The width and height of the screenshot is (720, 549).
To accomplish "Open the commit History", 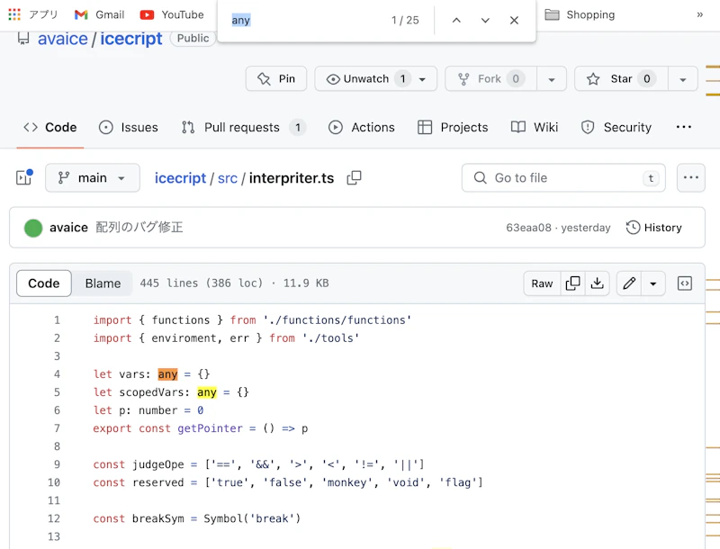I will [654, 228].
